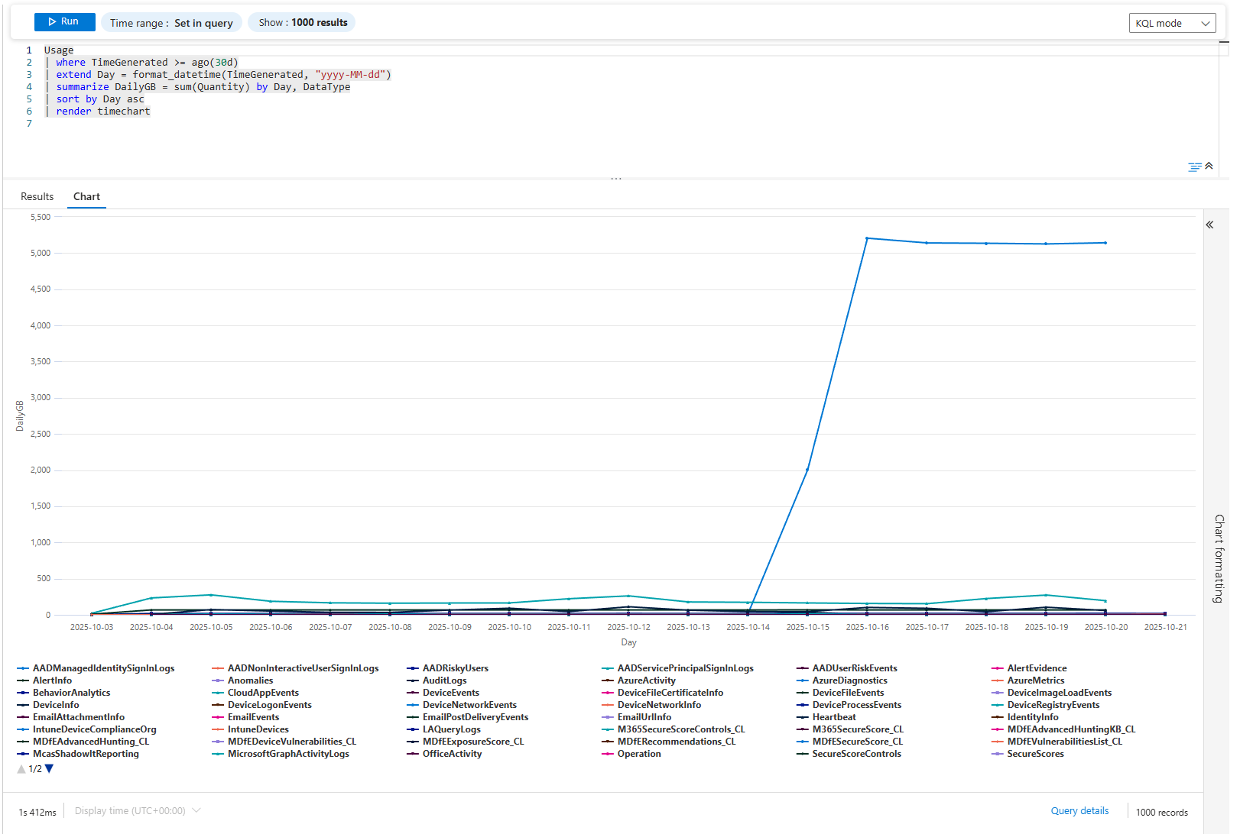Open the Query details link

click(1079, 811)
